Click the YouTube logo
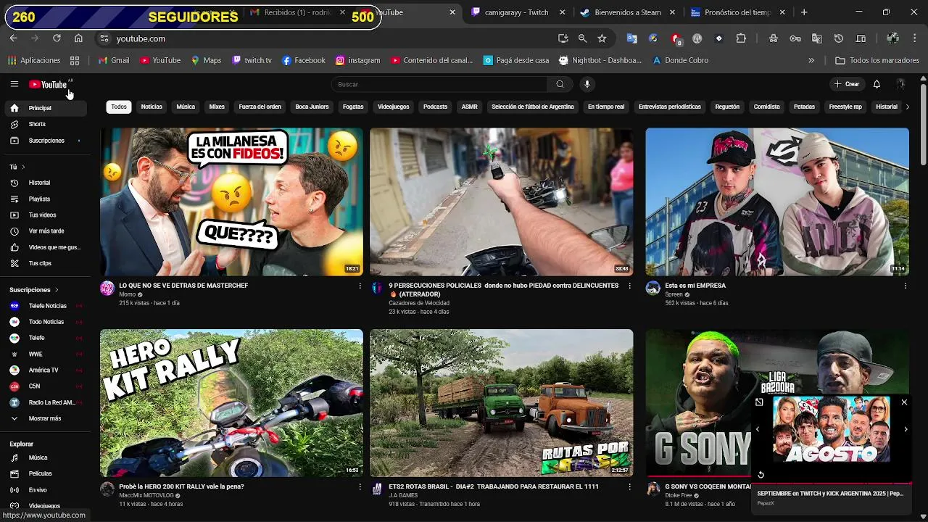This screenshot has height=522, width=928. (x=48, y=85)
